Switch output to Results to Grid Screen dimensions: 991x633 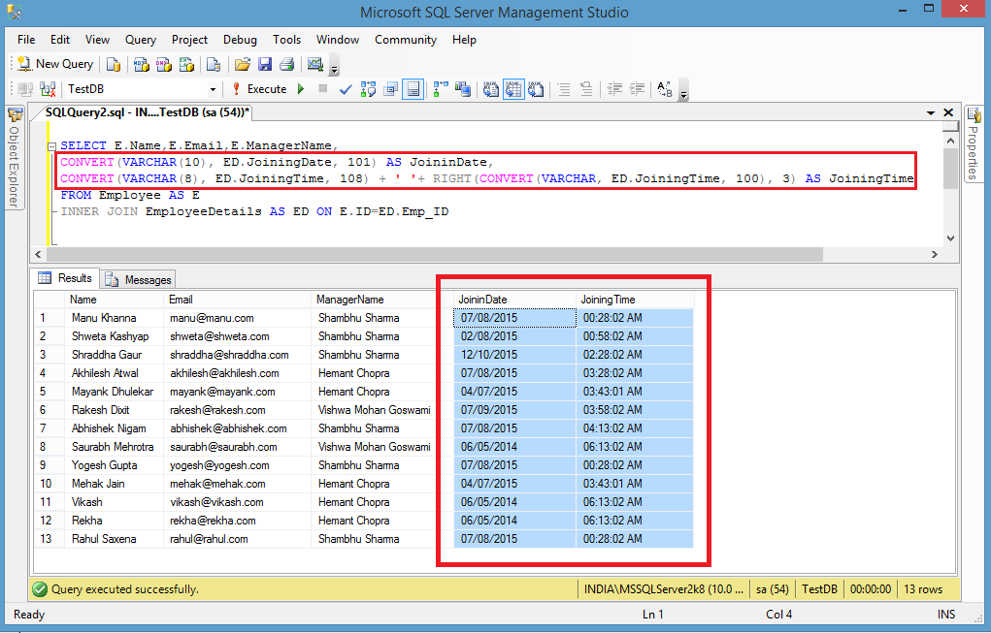coord(513,89)
